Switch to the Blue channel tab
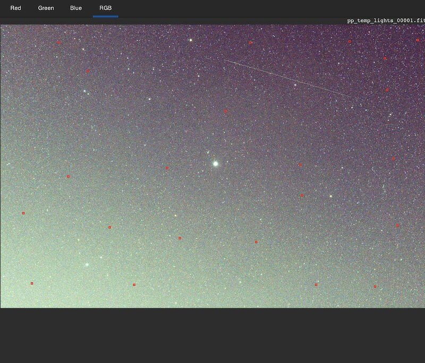 pos(76,8)
